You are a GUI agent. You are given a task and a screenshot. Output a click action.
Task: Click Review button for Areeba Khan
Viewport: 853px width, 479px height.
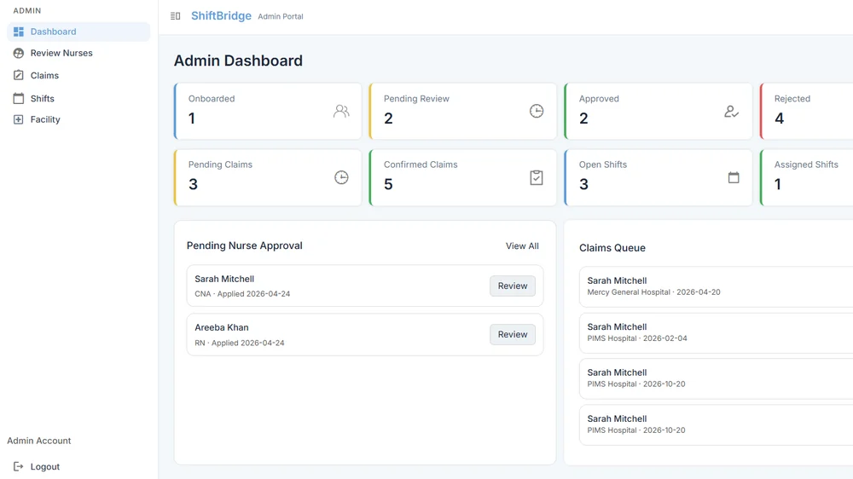click(513, 334)
